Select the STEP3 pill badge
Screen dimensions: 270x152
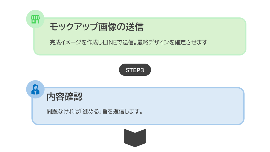pos(135,70)
